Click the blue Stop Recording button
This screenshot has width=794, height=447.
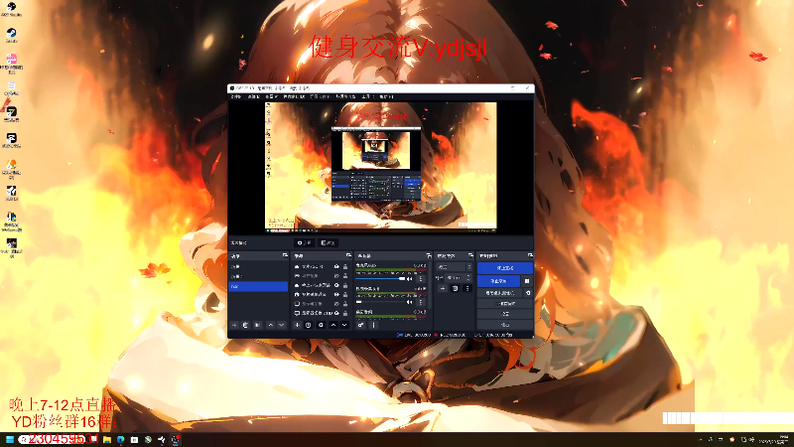tap(499, 281)
